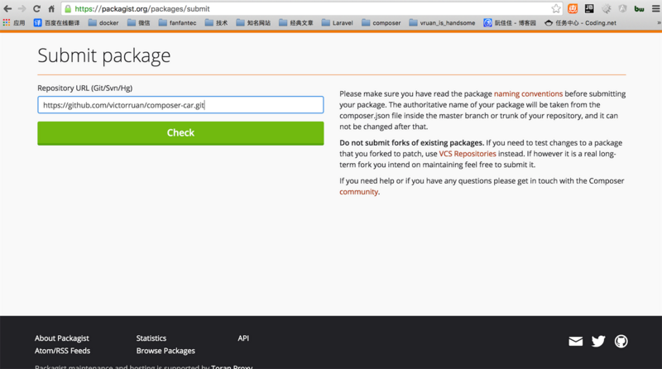Screen dimensions: 662x369
Task: Open the Toran Proxy footer link
Action: click(x=232, y=367)
